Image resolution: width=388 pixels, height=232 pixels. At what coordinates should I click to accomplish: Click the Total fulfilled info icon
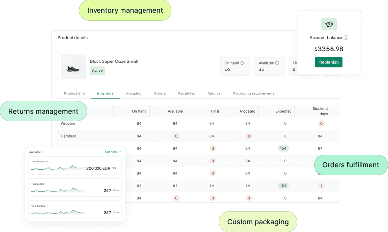(47, 206)
